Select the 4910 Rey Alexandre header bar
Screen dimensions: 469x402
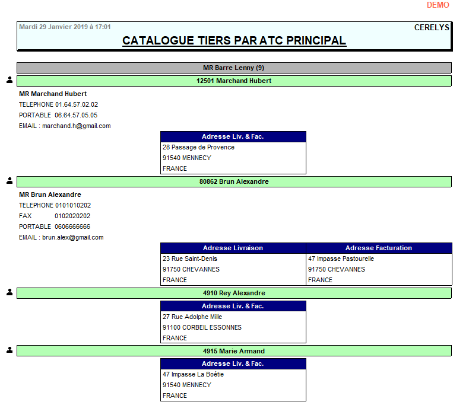pyautogui.click(x=234, y=293)
